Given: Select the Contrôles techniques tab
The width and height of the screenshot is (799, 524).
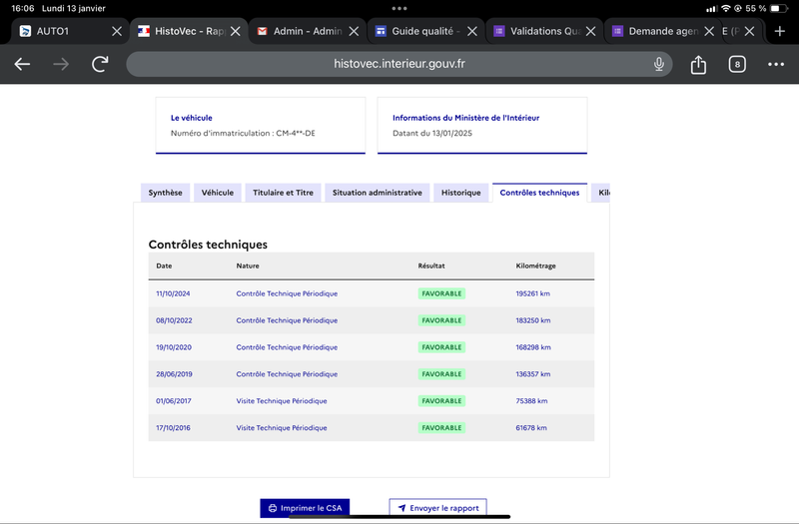Looking at the screenshot, I should (x=539, y=193).
